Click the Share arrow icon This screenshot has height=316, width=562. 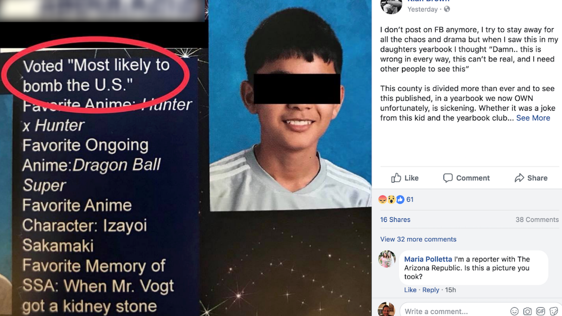point(519,177)
